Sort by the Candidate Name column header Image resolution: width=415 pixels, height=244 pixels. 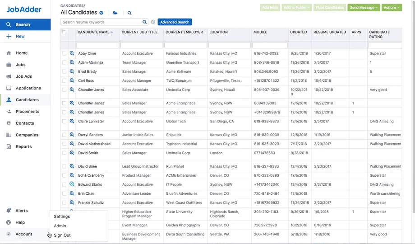point(93,32)
